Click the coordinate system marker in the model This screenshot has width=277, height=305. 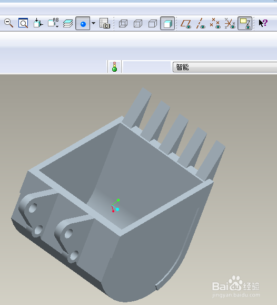115,206
